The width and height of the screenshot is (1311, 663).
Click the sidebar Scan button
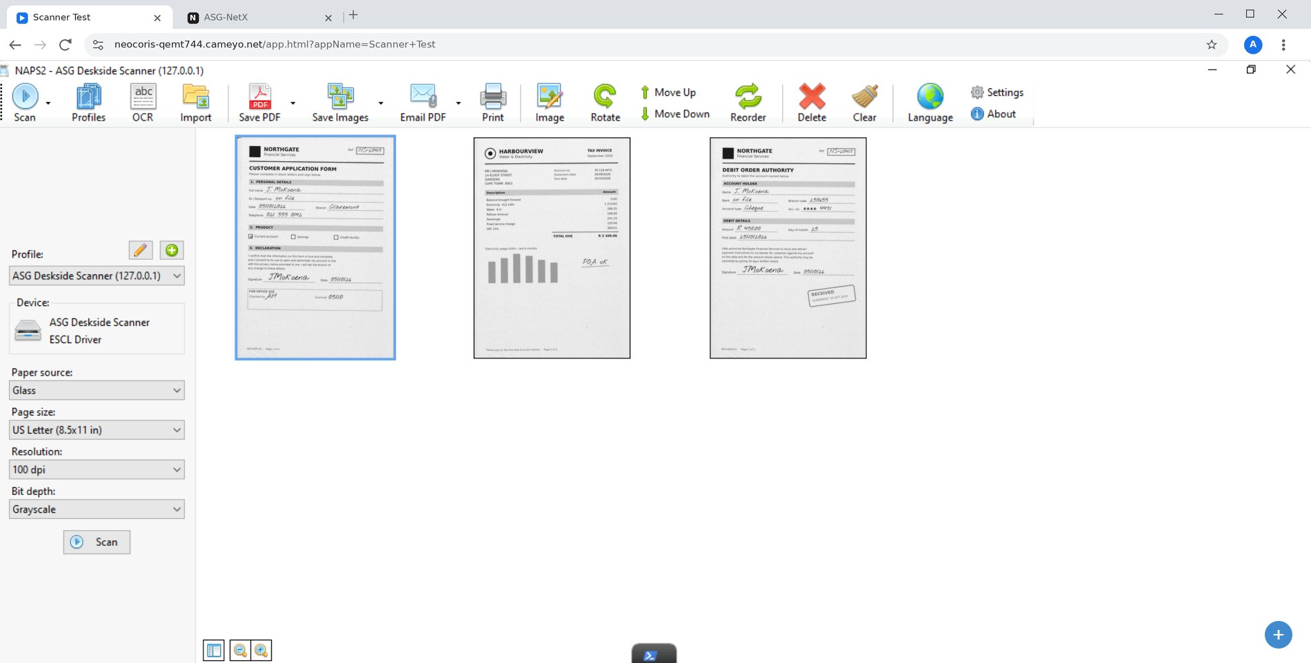click(97, 542)
